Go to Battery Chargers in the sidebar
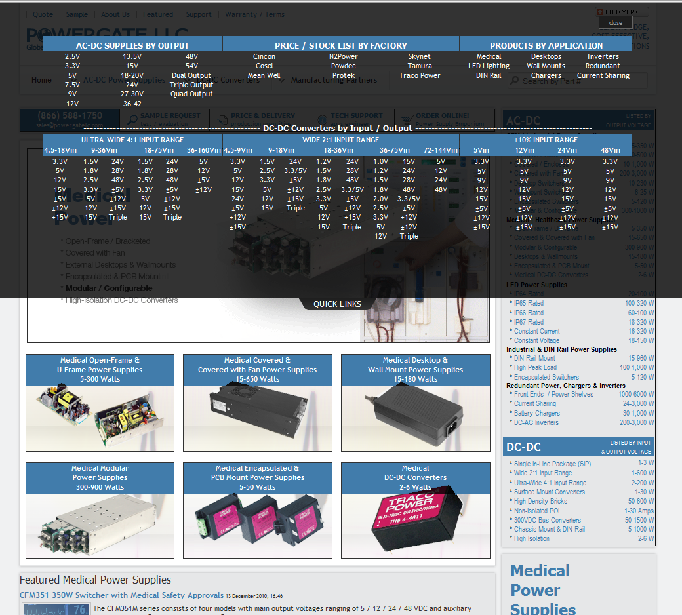The height and width of the screenshot is (615, 682). pyautogui.click(x=536, y=413)
